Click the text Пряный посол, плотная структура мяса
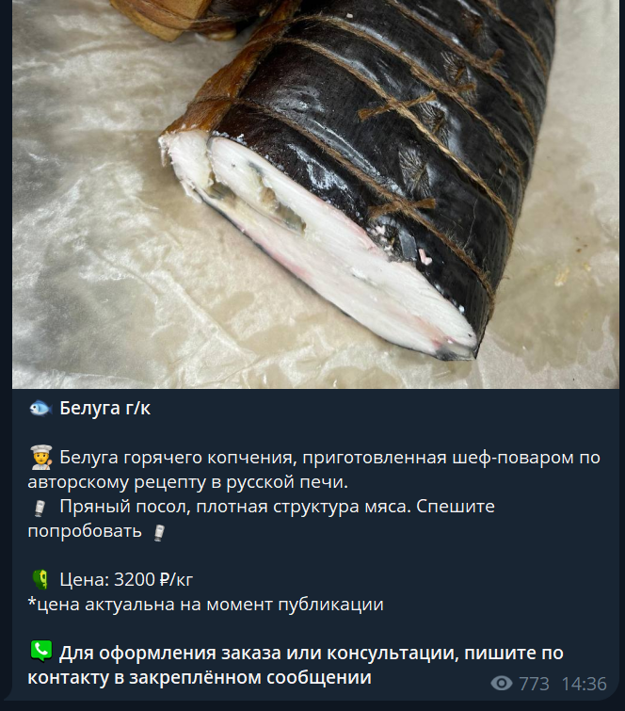 234,507
